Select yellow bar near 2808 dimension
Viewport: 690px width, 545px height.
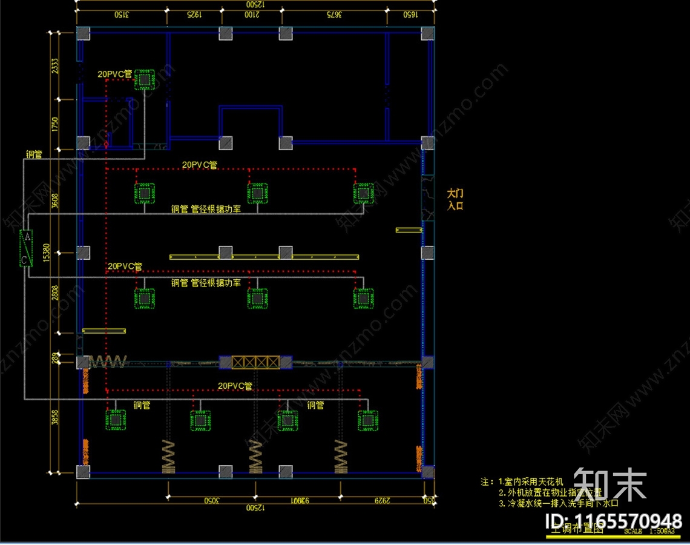coord(104,331)
